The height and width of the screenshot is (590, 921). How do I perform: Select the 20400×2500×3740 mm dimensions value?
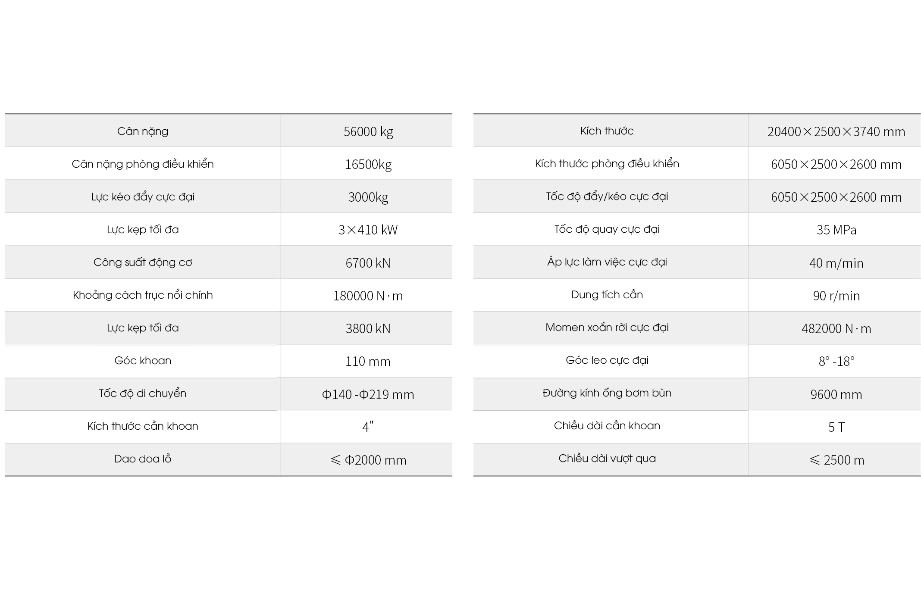pos(836,131)
